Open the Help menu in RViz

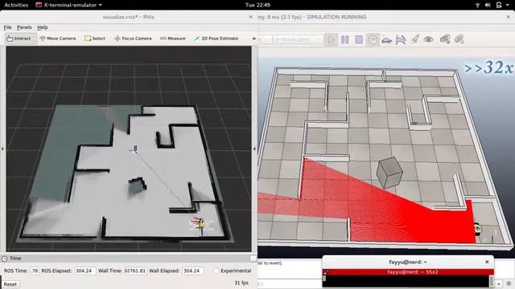pyautogui.click(x=43, y=27)
